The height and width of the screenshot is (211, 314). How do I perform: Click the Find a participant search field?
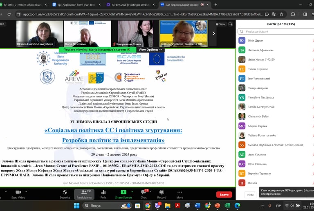[x=276, y=31]
